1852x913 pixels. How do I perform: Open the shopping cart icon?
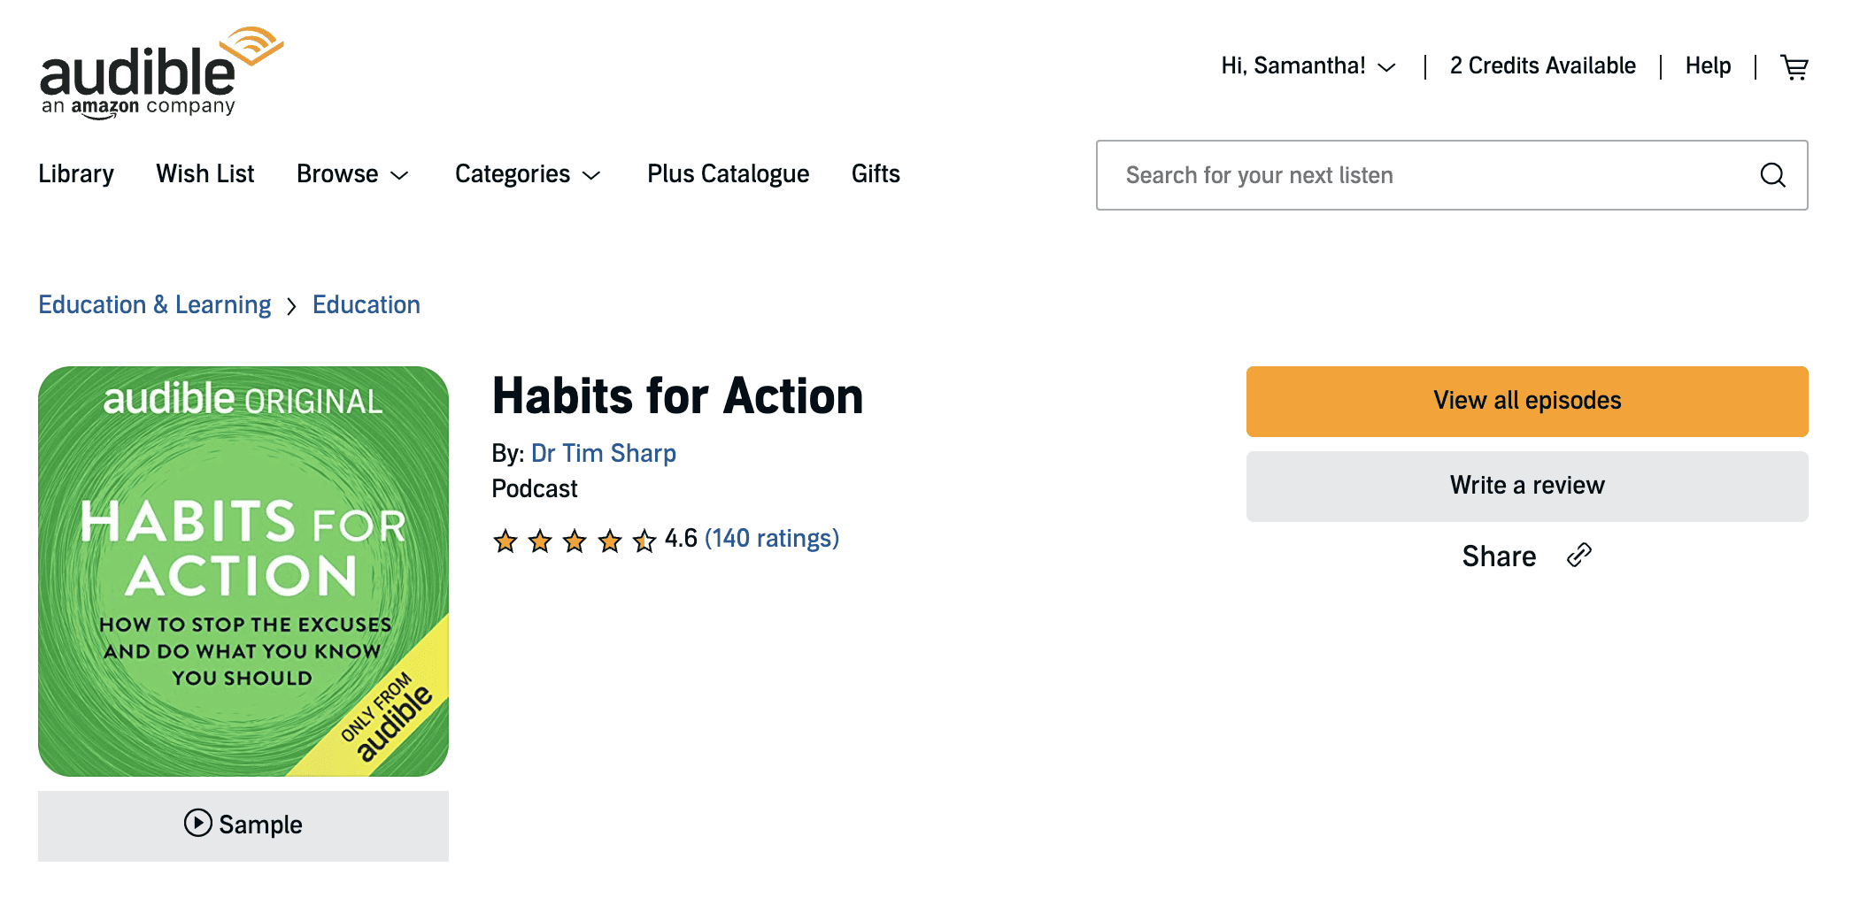[1794, 67]
